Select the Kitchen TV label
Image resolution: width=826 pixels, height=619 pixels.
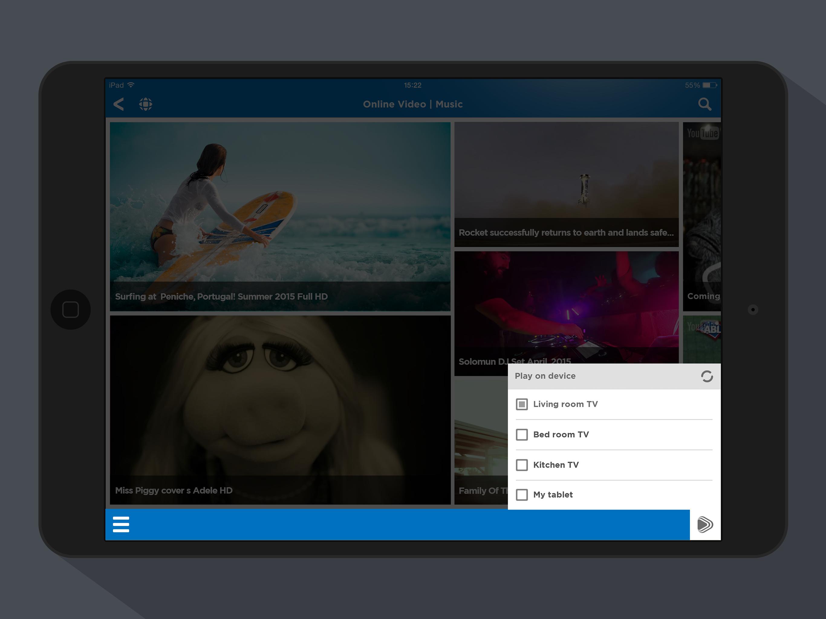click(556, 465)
